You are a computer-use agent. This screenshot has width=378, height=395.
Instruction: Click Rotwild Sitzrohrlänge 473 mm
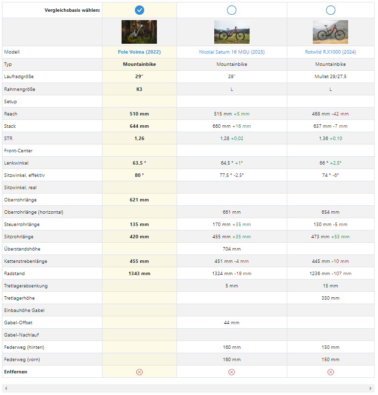320,237
